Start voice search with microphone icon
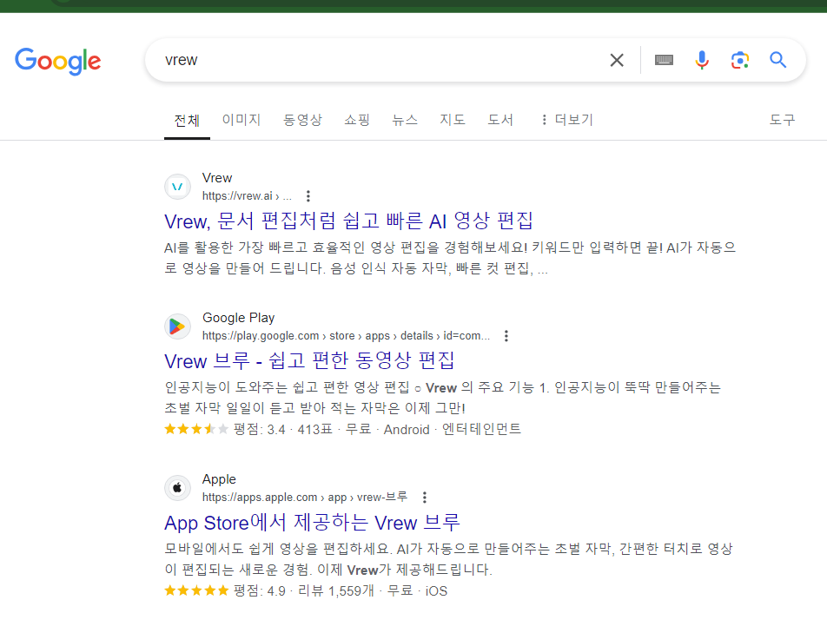Viewport: 827px width, 633px height. pyautogui.click(x=702, y=60)
